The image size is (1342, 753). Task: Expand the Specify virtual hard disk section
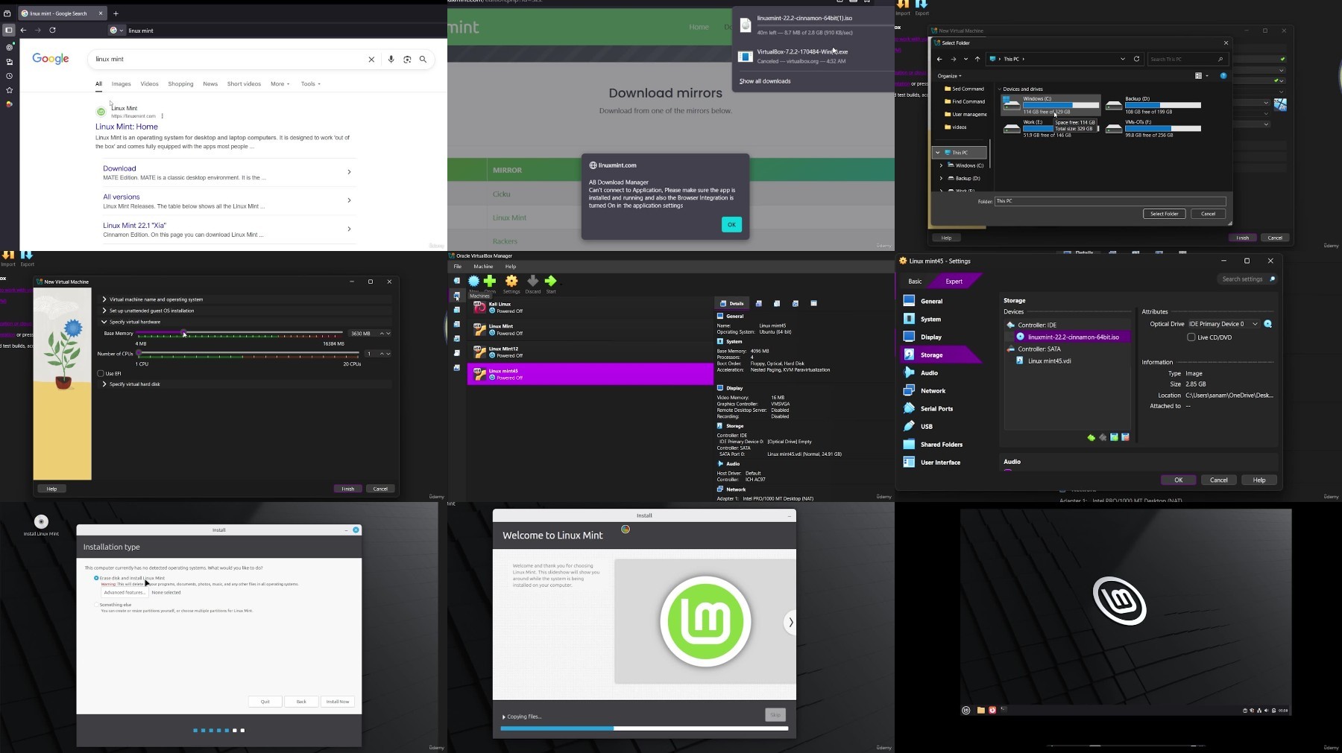(104, 384)
